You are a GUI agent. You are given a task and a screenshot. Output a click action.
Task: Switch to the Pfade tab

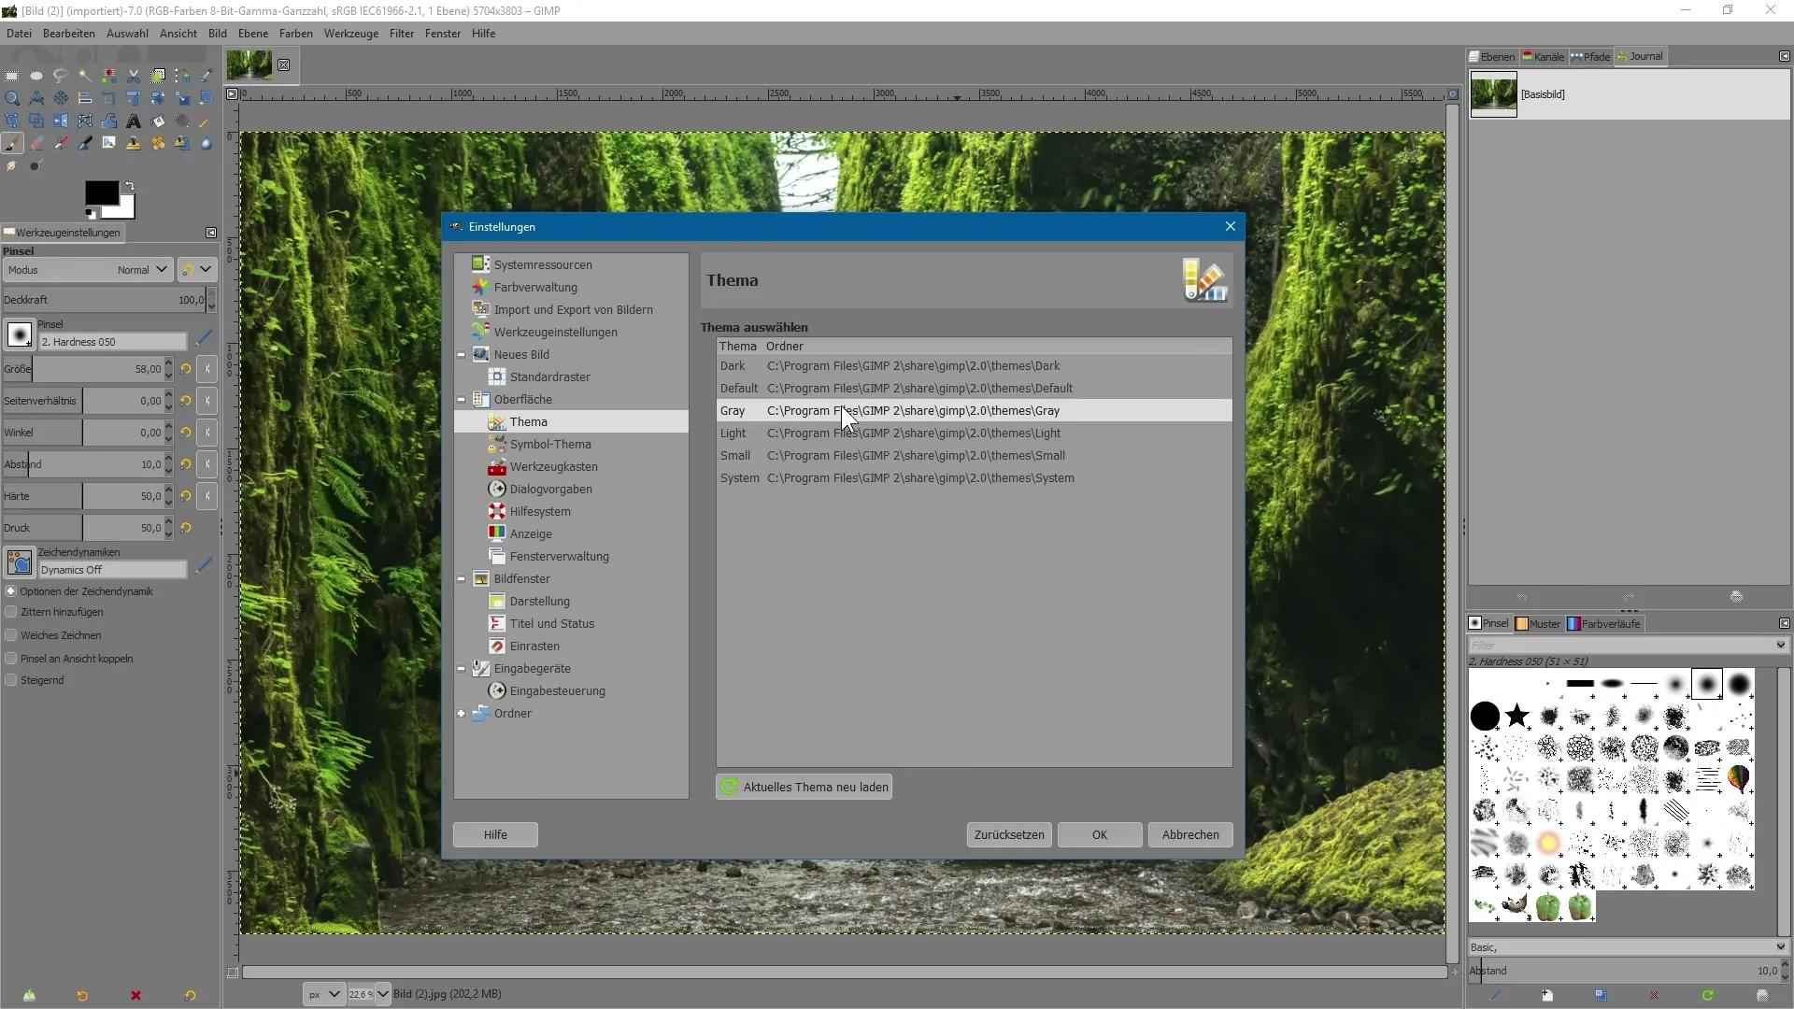pyautogui.click(x=1591, y=57)
